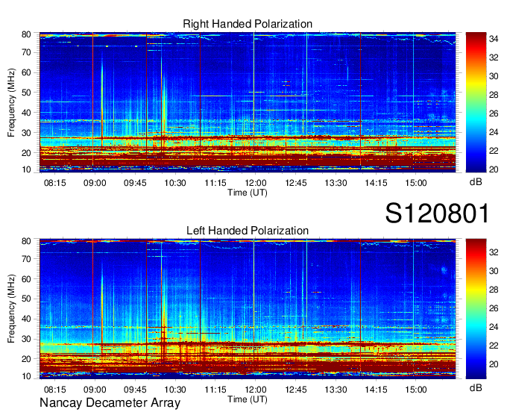Screen dimensions: 507x412
Task: Click the 60 frequency tick of left-handed plot
Action: [x=26, y=279]
